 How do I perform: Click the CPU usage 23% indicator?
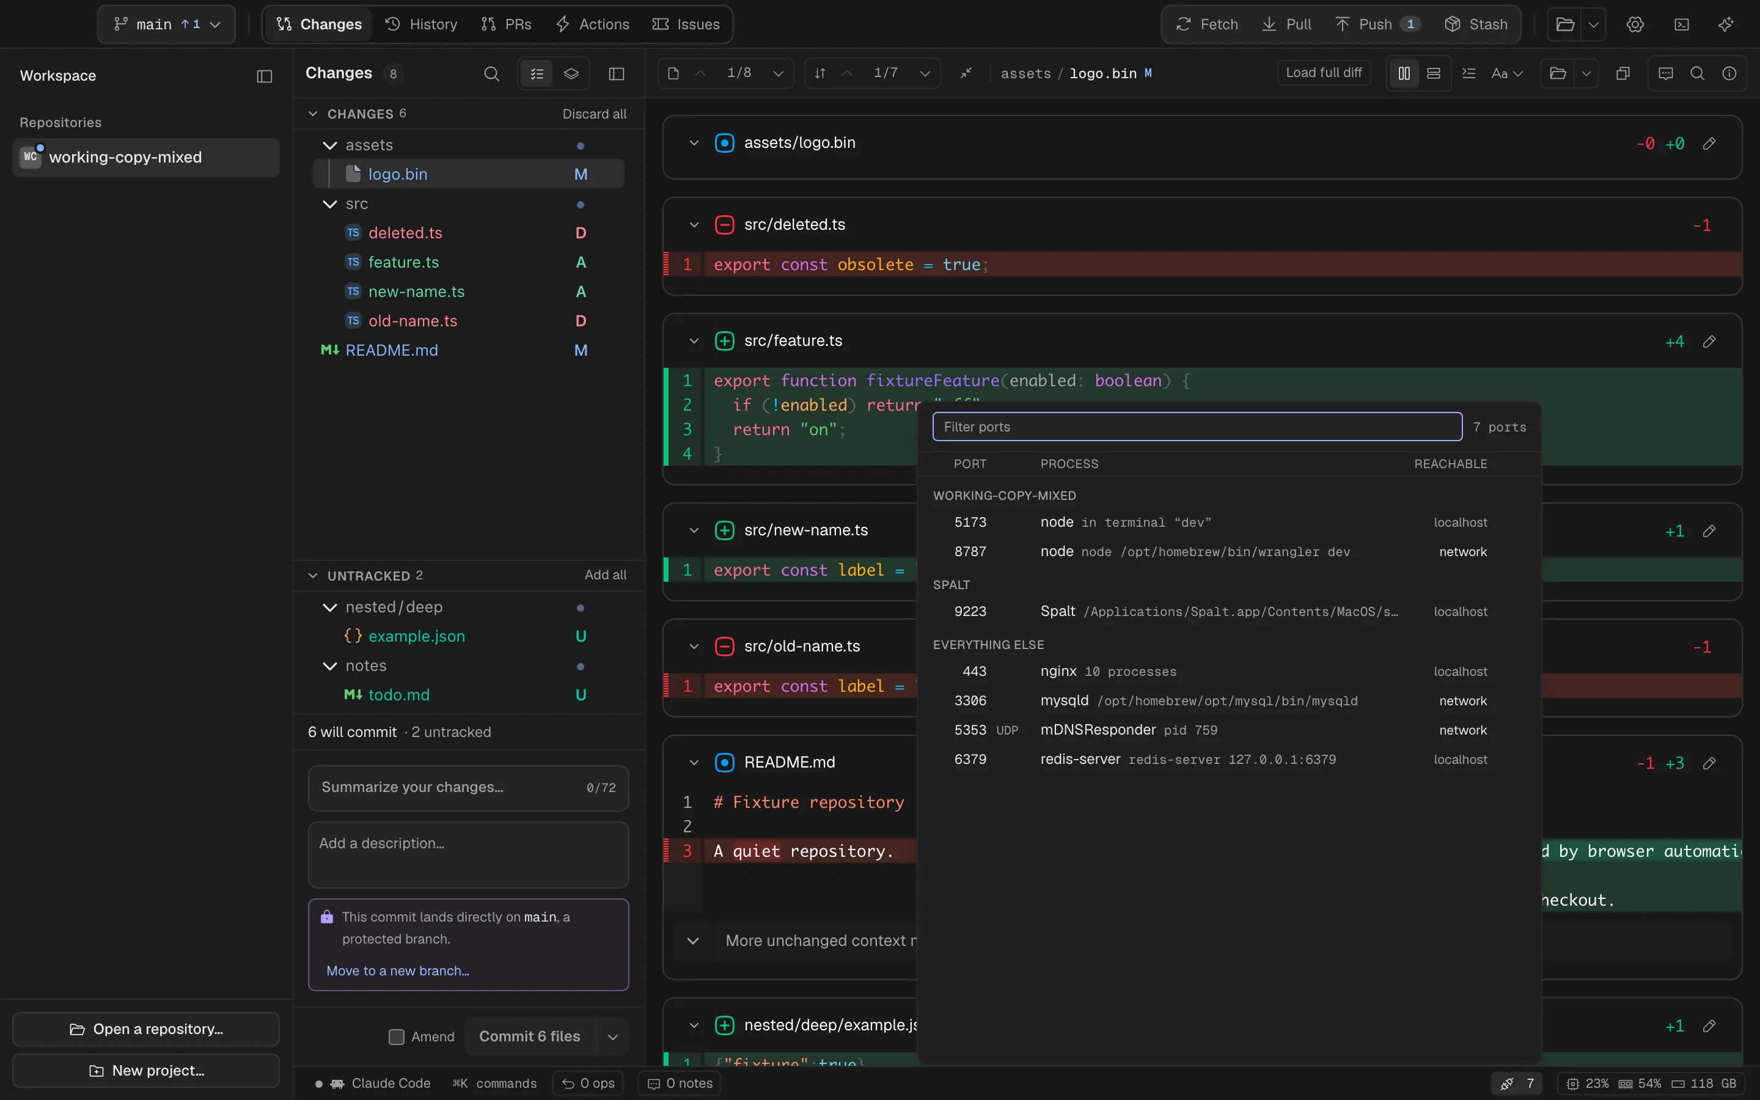1586,1083
